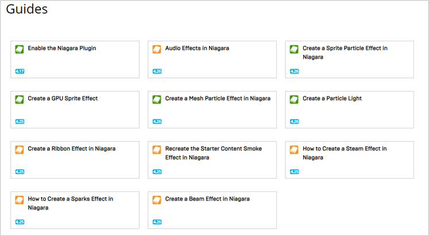
Task: Open the Audio Effects in Niagara guide
Action: [197, 49]
